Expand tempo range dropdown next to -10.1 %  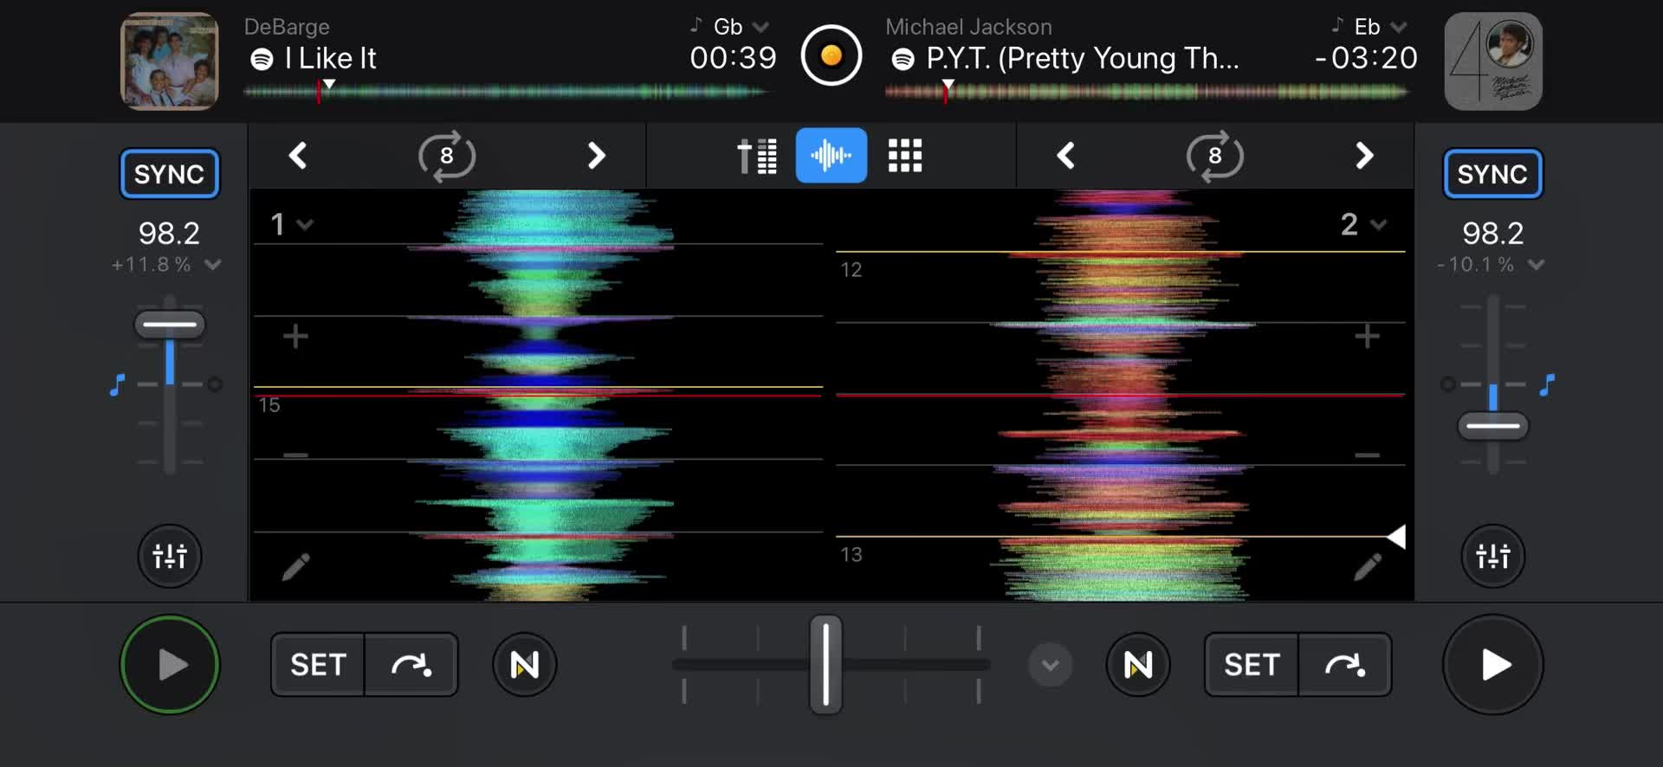pos(1536,265)
